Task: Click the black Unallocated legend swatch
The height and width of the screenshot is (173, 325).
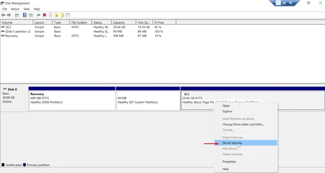Action: pos(3,165)
